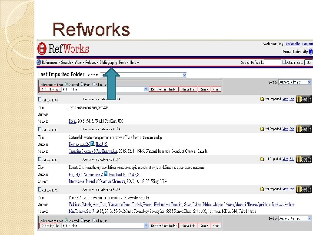The height and width of the screenshot is (235, 313).
Task: Click Edit link of the sludge article
Action: 292,129
